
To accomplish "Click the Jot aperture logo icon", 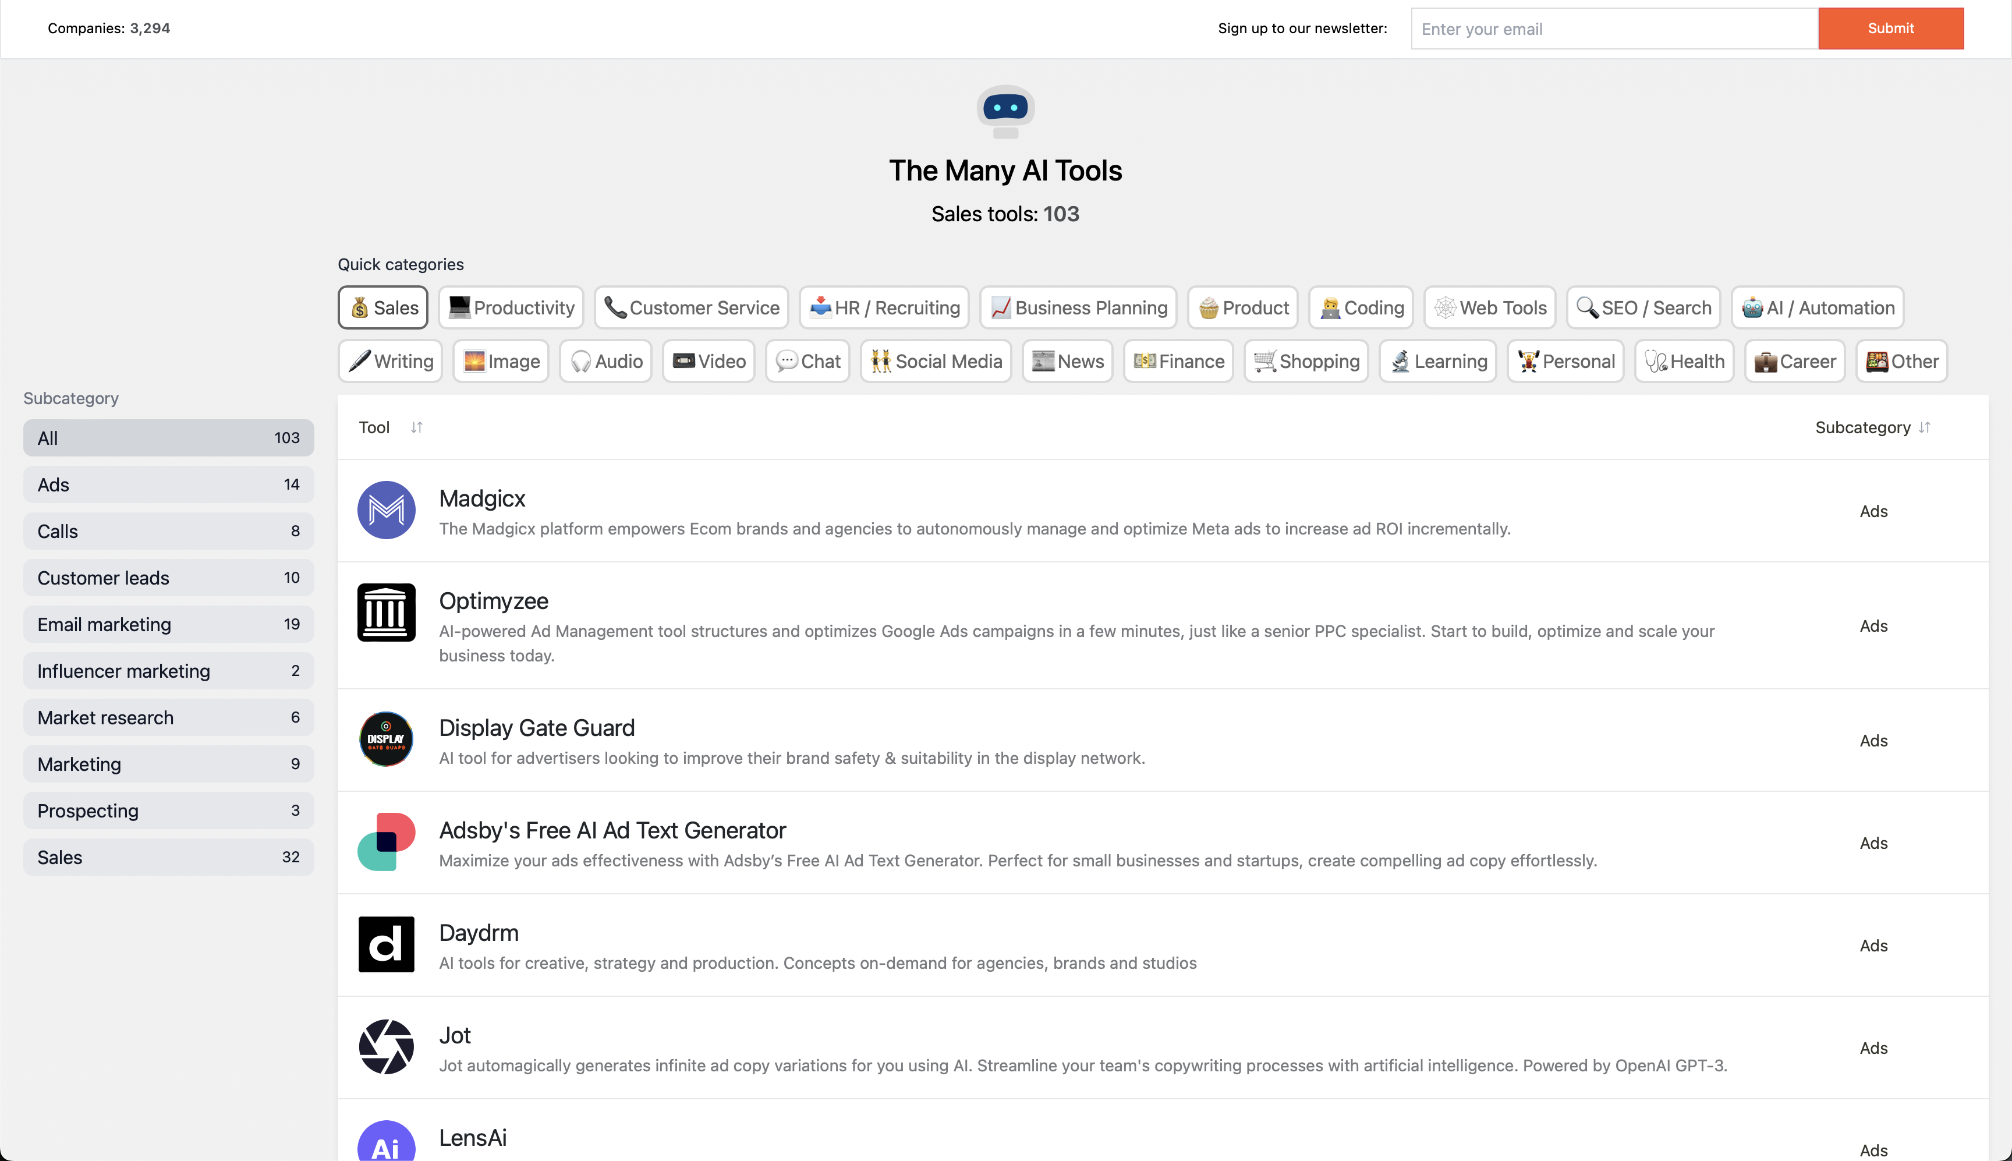I will (386, 1046).
